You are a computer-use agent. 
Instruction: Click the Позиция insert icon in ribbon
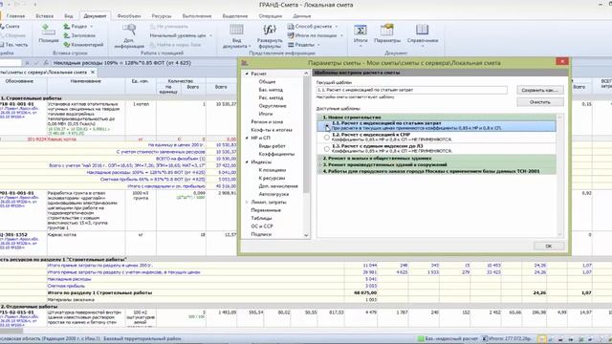click(49, 30)
